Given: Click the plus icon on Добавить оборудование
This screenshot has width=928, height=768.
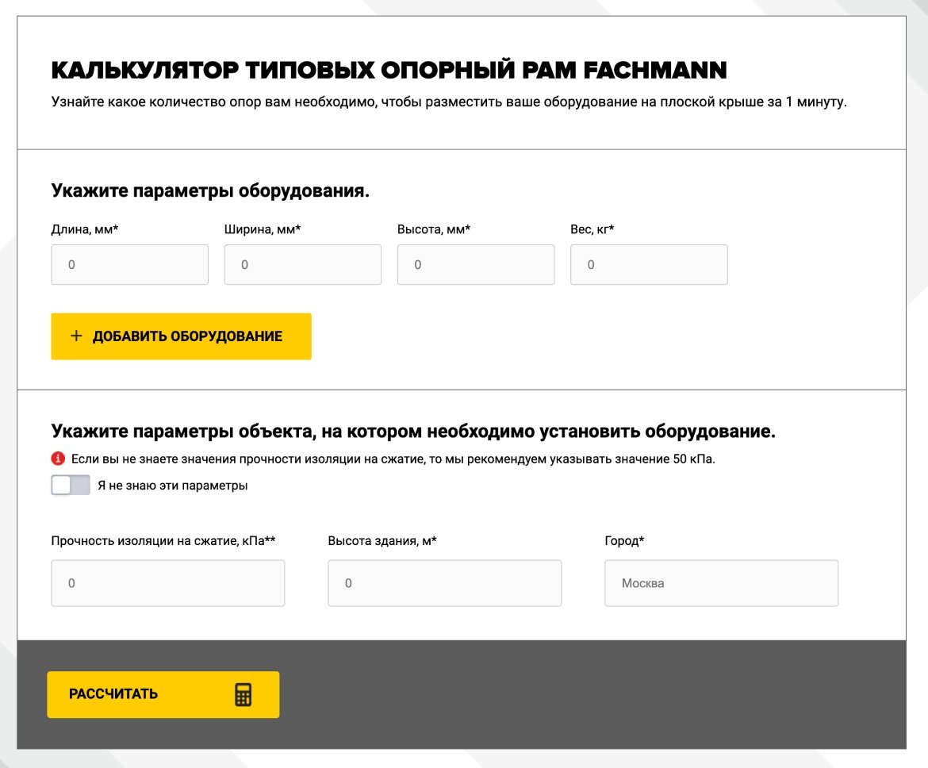Looking at the screenshot, I should (x=76, y=336).
